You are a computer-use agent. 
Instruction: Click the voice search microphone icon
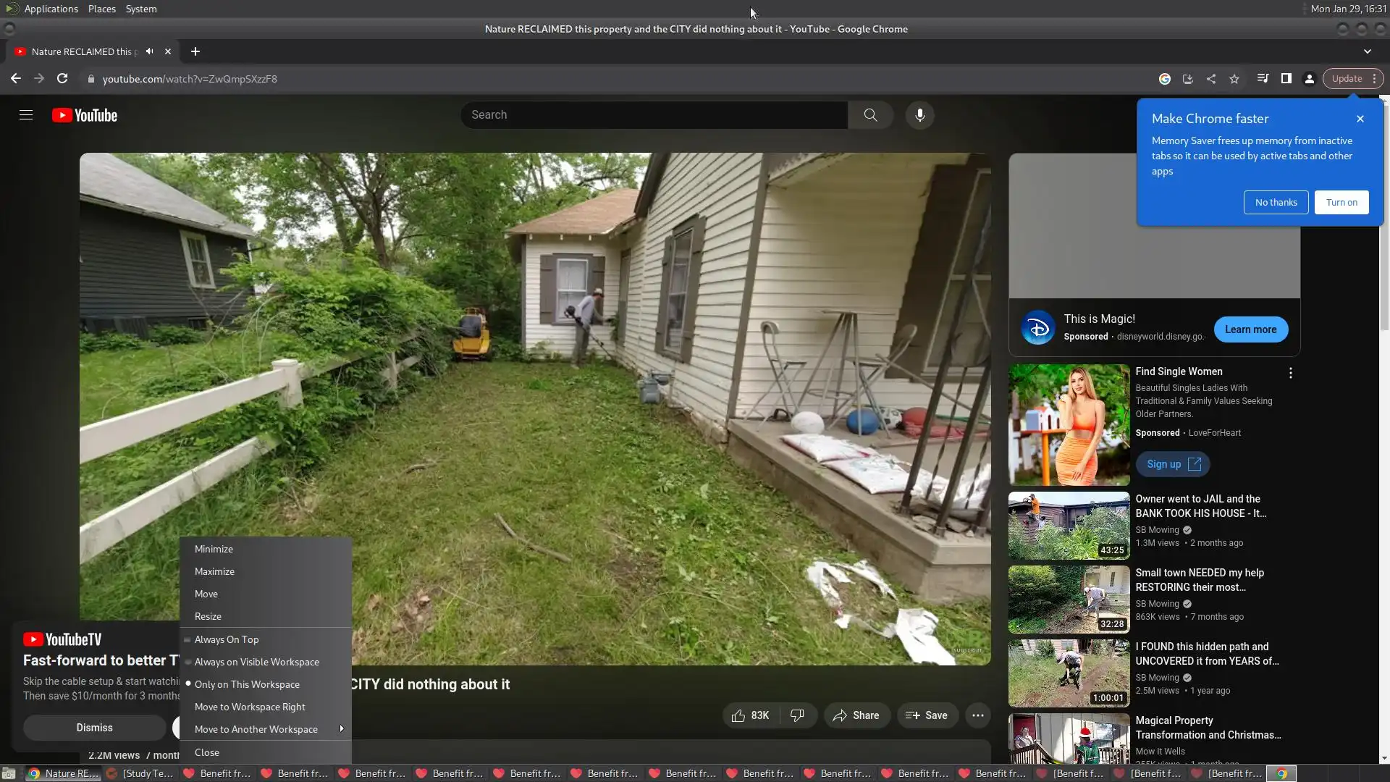point(919,115)
